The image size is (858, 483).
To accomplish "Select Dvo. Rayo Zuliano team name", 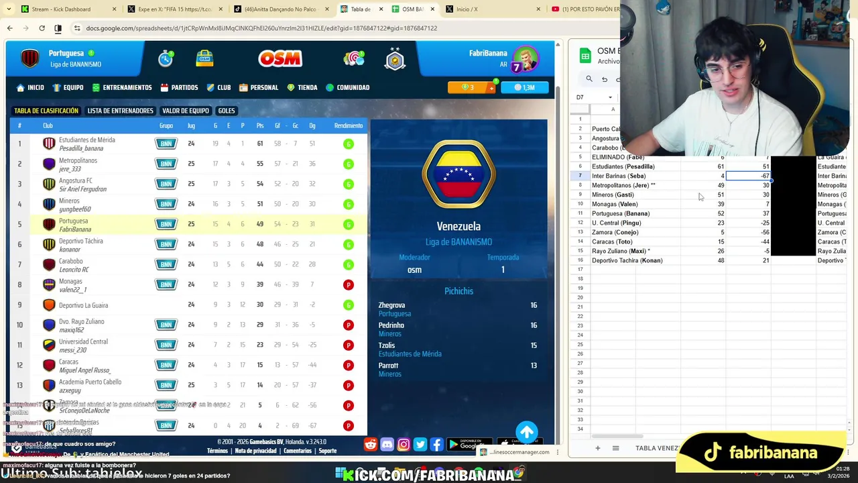I will point(81,321).
